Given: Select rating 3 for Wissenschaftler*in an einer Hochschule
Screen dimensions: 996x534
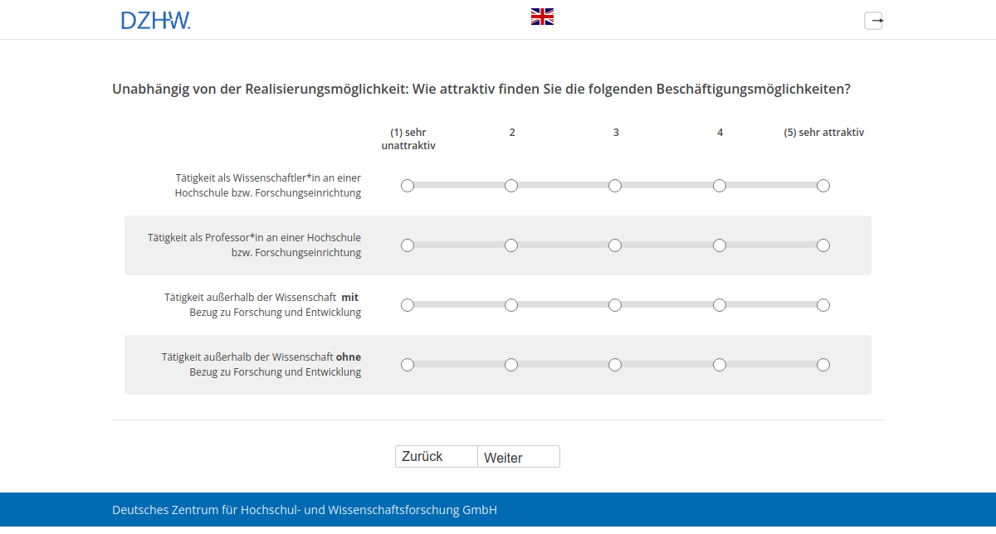Looking at the screenshot, I should click(x=615, y=186).
